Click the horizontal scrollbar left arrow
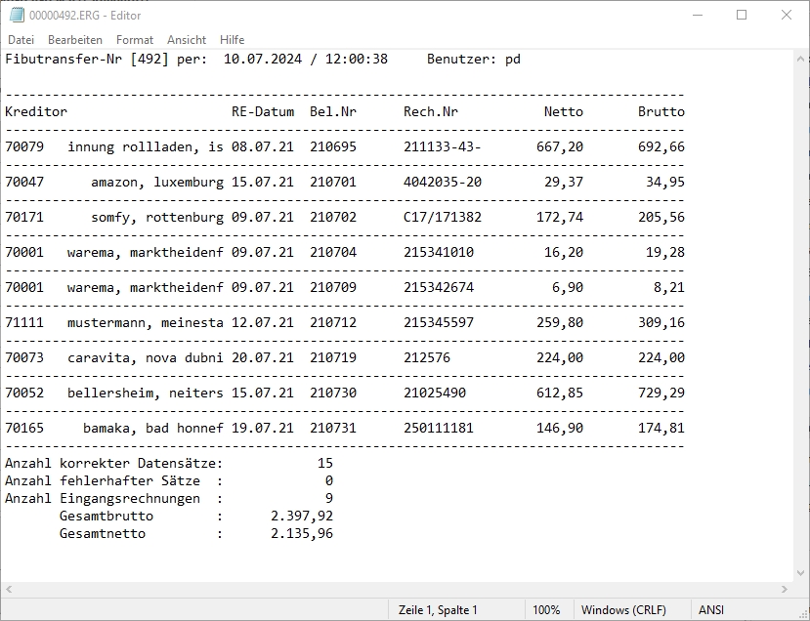The width and height of the screenshot is (810, 621). [8, 590]
